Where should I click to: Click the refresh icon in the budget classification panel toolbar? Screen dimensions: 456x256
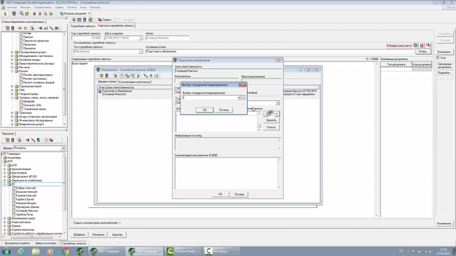[x=7, y=28]
